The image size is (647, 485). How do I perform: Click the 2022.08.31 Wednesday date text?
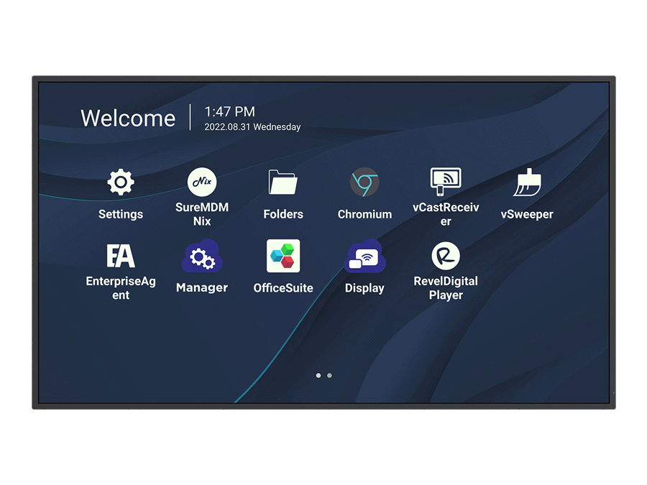252,127
